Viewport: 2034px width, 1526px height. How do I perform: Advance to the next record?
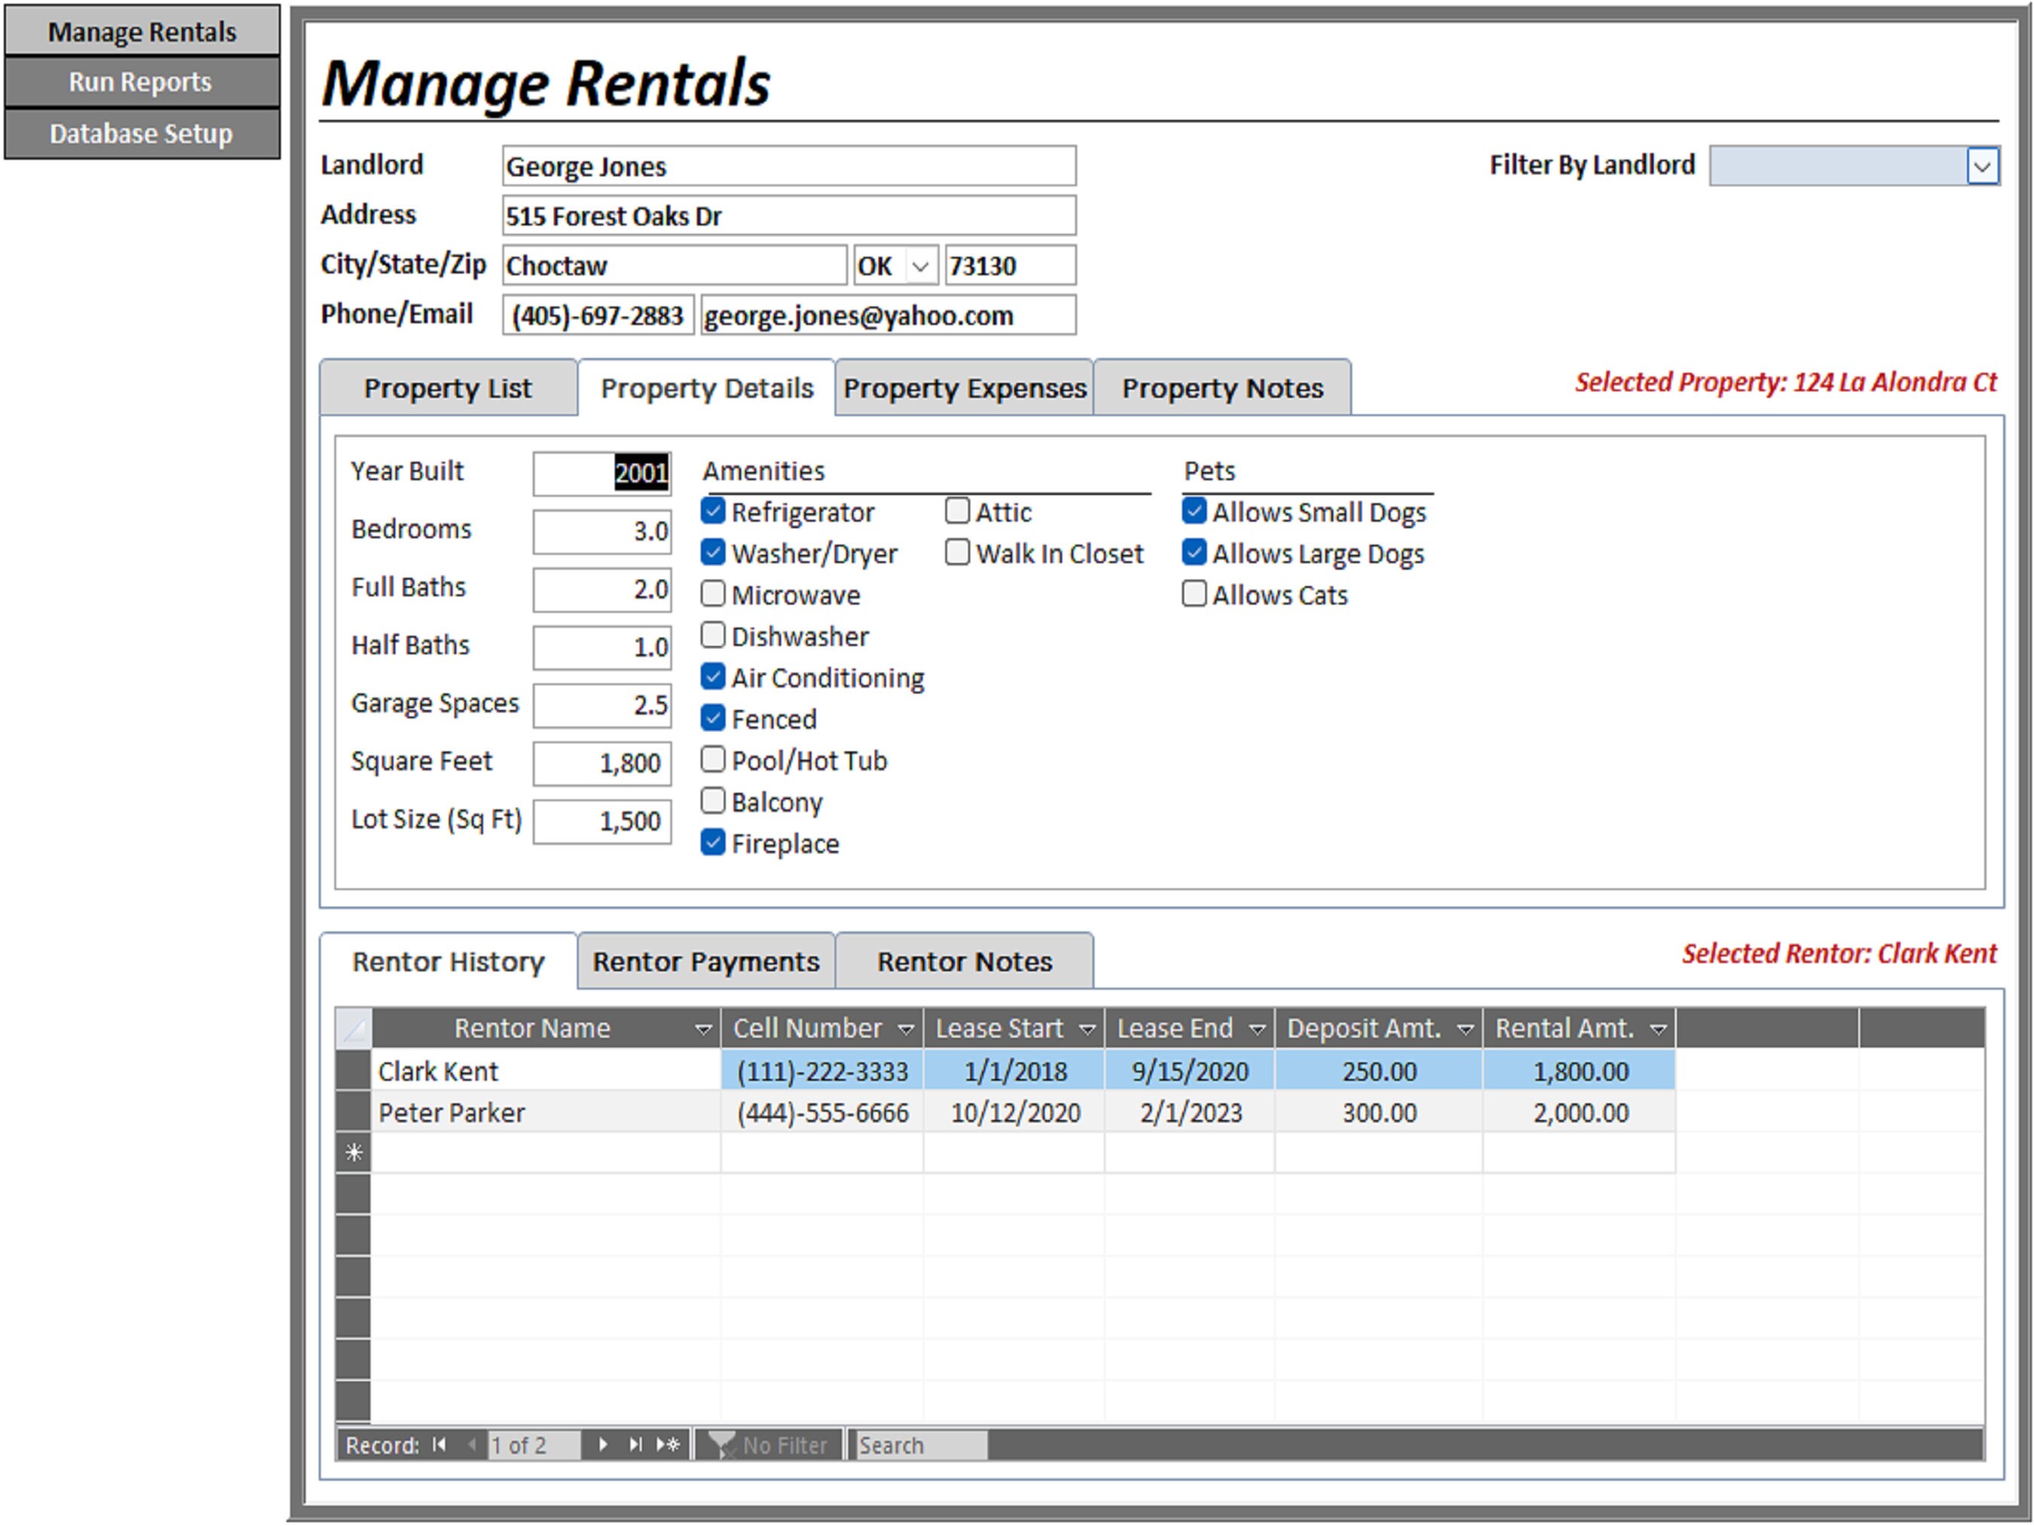(603, 1444)
